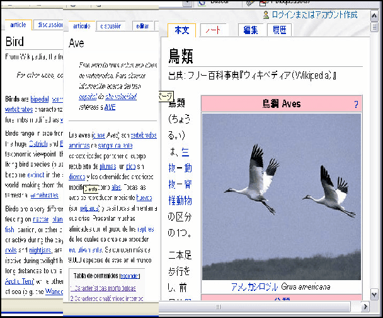Screen dimensions: 383x318
Task: Click the scroll right arrow on the horizontal scrollbar
Action: pos(365,307)
